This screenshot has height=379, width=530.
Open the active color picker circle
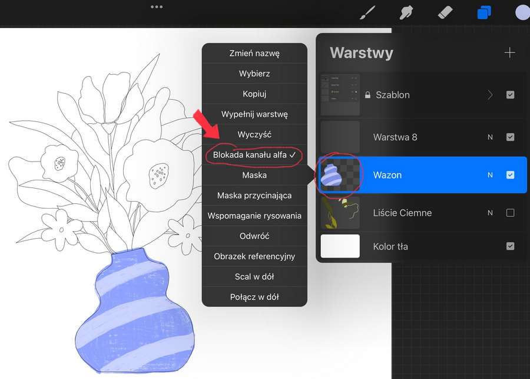point(522,13)
